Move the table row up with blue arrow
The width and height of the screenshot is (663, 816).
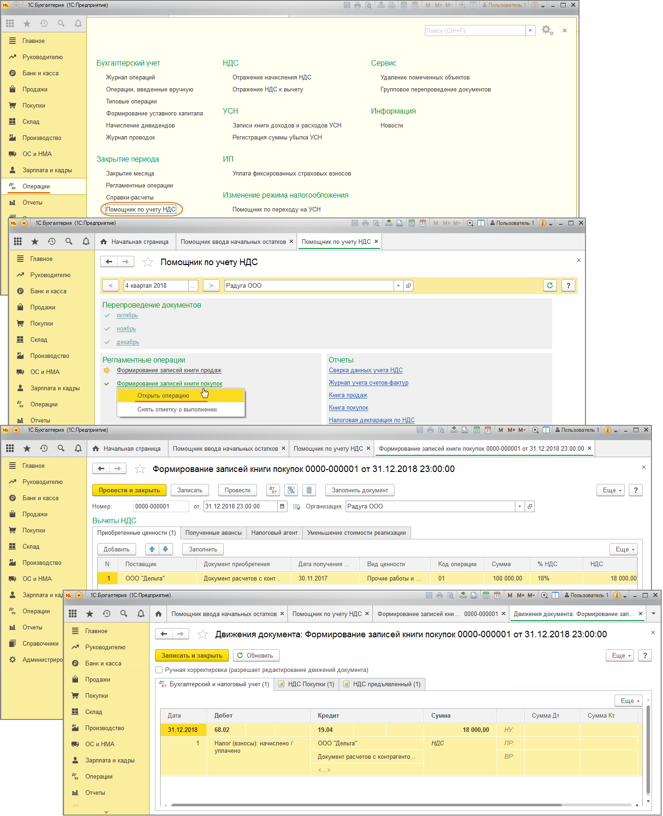pos(152,549)
